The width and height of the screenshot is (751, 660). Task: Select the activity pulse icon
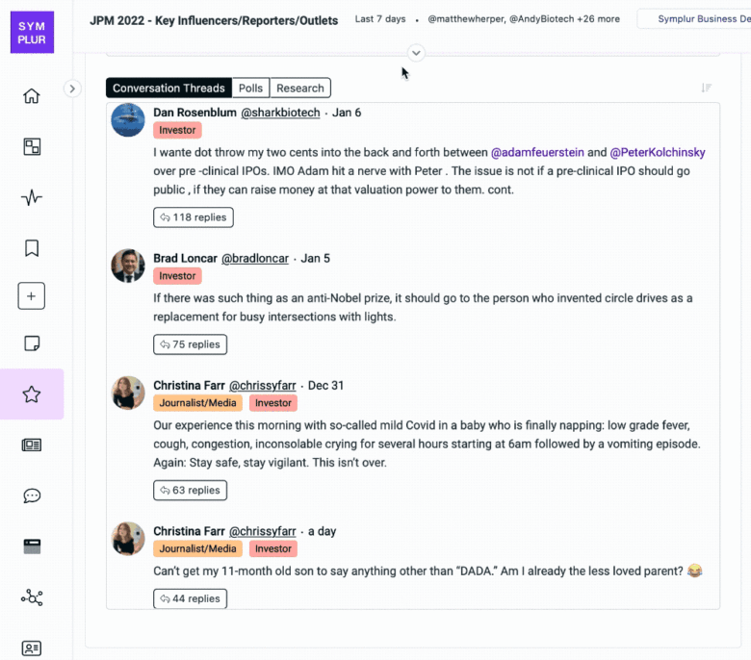pyautogui.click(x=32, y=197)
